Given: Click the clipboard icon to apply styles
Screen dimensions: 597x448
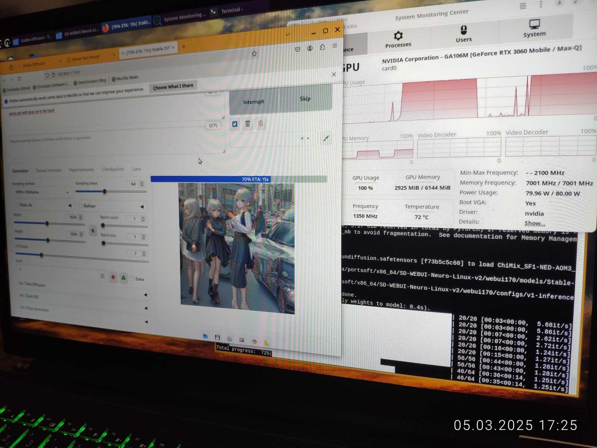Looking at the screenshot, I should click(261, 123).
